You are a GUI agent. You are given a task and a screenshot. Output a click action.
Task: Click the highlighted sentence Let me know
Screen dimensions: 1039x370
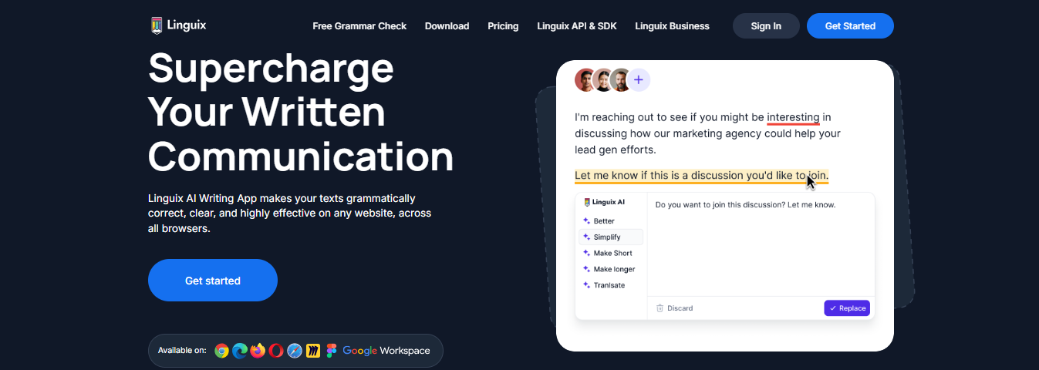coord(701,176)
